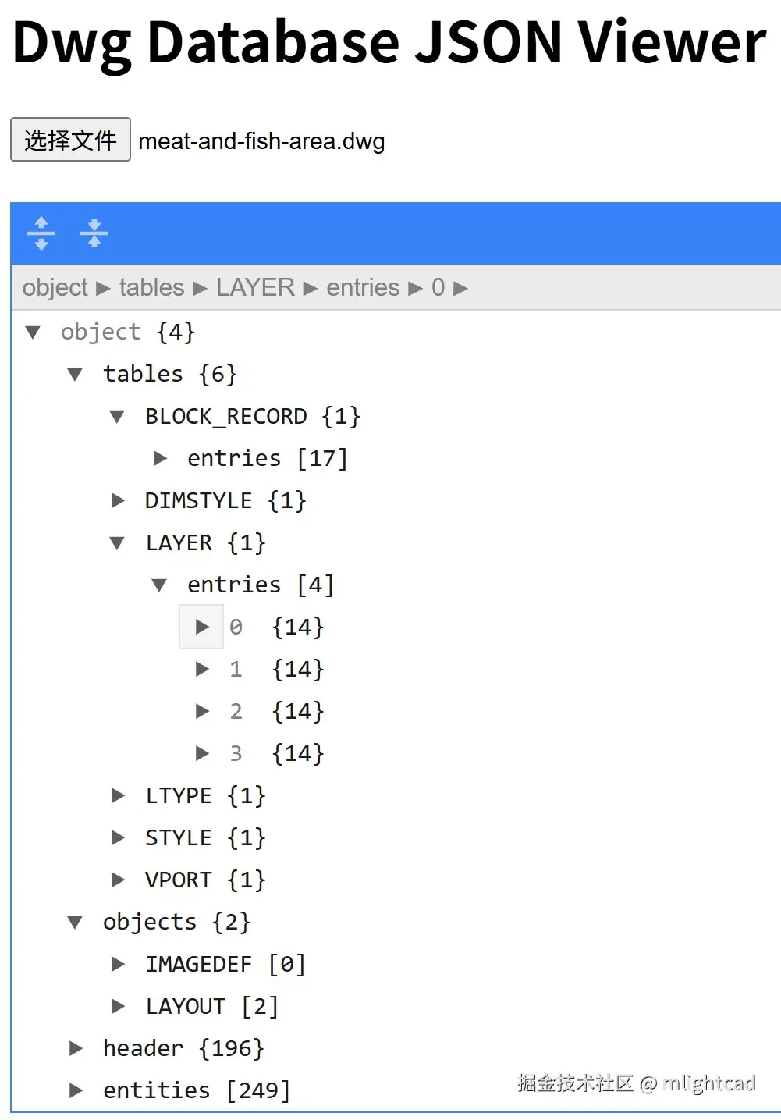
Task: Collapse the object root node
Action: (x=33, y=332)
